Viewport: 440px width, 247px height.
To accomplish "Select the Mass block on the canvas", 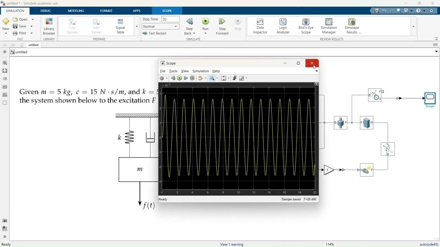I will (x=366, y=123).
